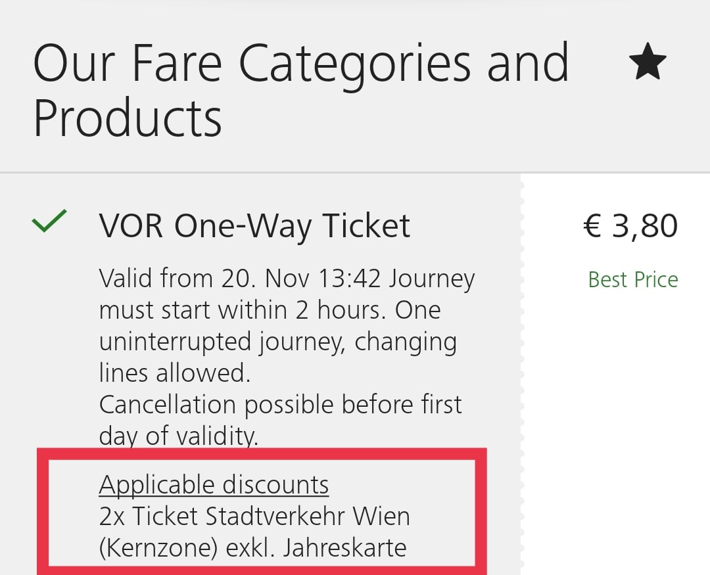Viewport: 710px width, 575px height.
Task: Click the green checkmark beside VOR ticket
Action: (x=49, y=221)
